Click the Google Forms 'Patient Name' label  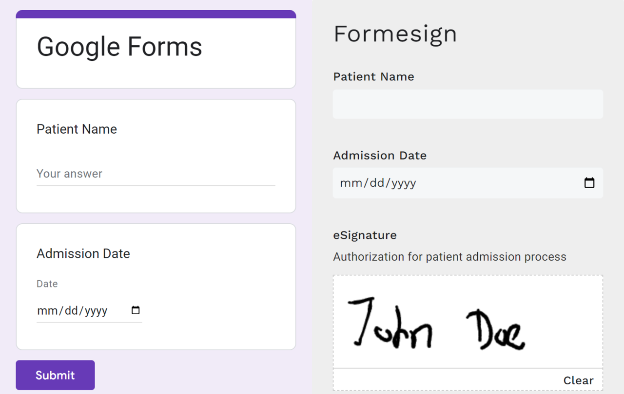(77, 129)
